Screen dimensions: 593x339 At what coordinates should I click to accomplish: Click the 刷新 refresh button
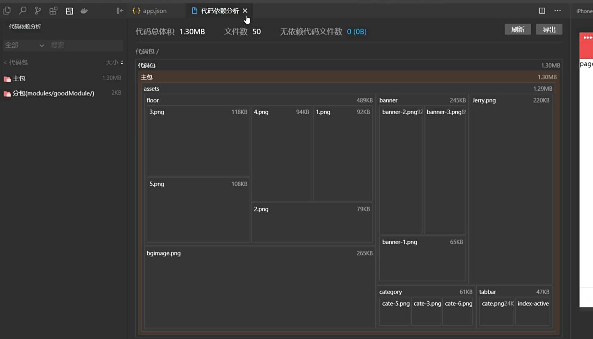pyautogui.click(x=518, y=29)
